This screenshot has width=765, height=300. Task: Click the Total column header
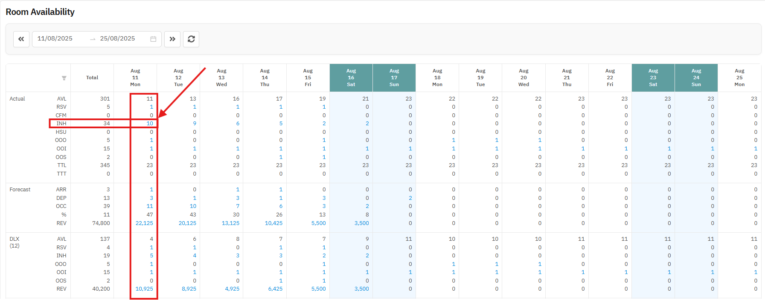[92, 78]
